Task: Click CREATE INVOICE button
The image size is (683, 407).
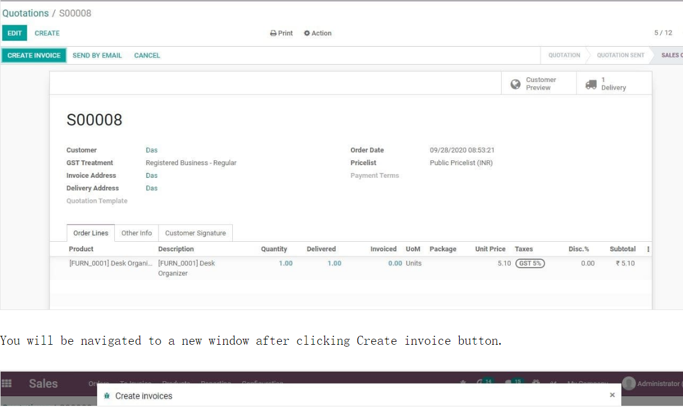Action: click(x=34, y=55)
